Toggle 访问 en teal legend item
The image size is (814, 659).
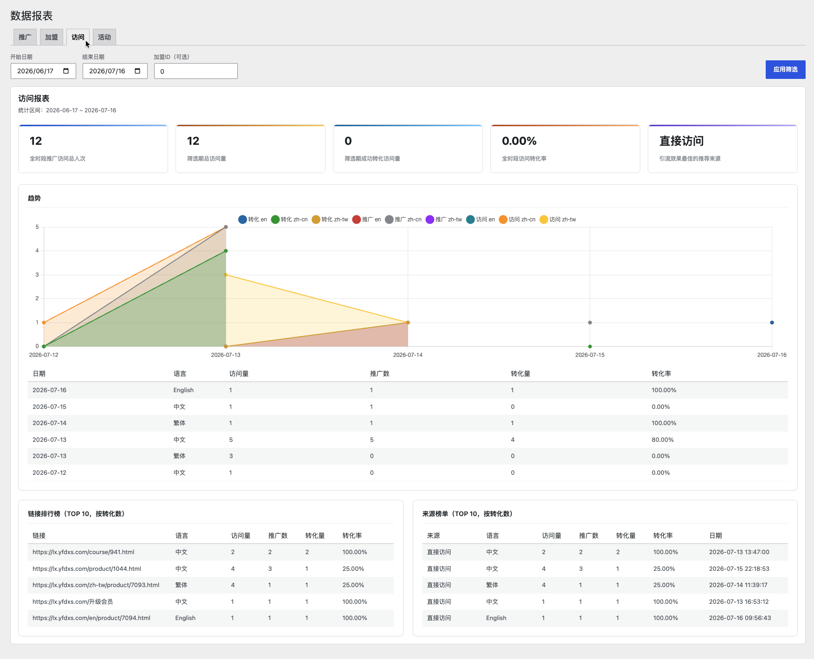click(x=481, y=220)
